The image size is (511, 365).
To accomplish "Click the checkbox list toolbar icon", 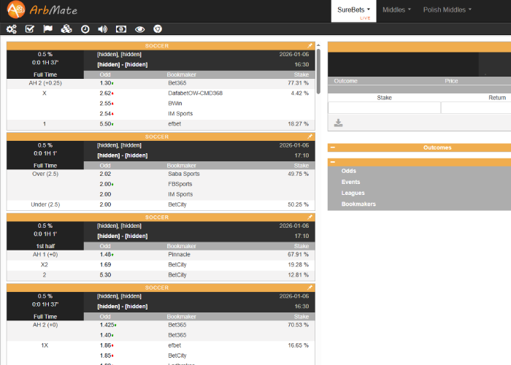I will 30,29.
